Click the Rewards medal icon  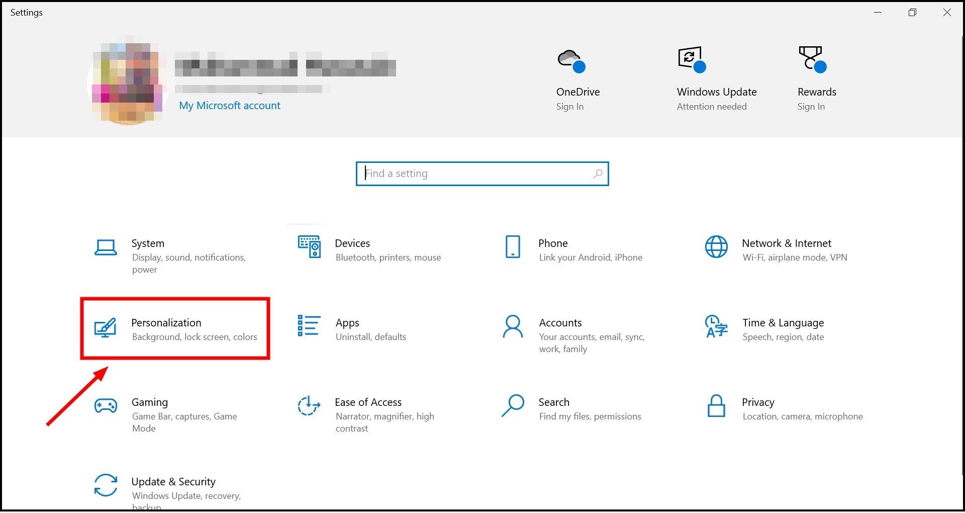(x=812, y=59)
